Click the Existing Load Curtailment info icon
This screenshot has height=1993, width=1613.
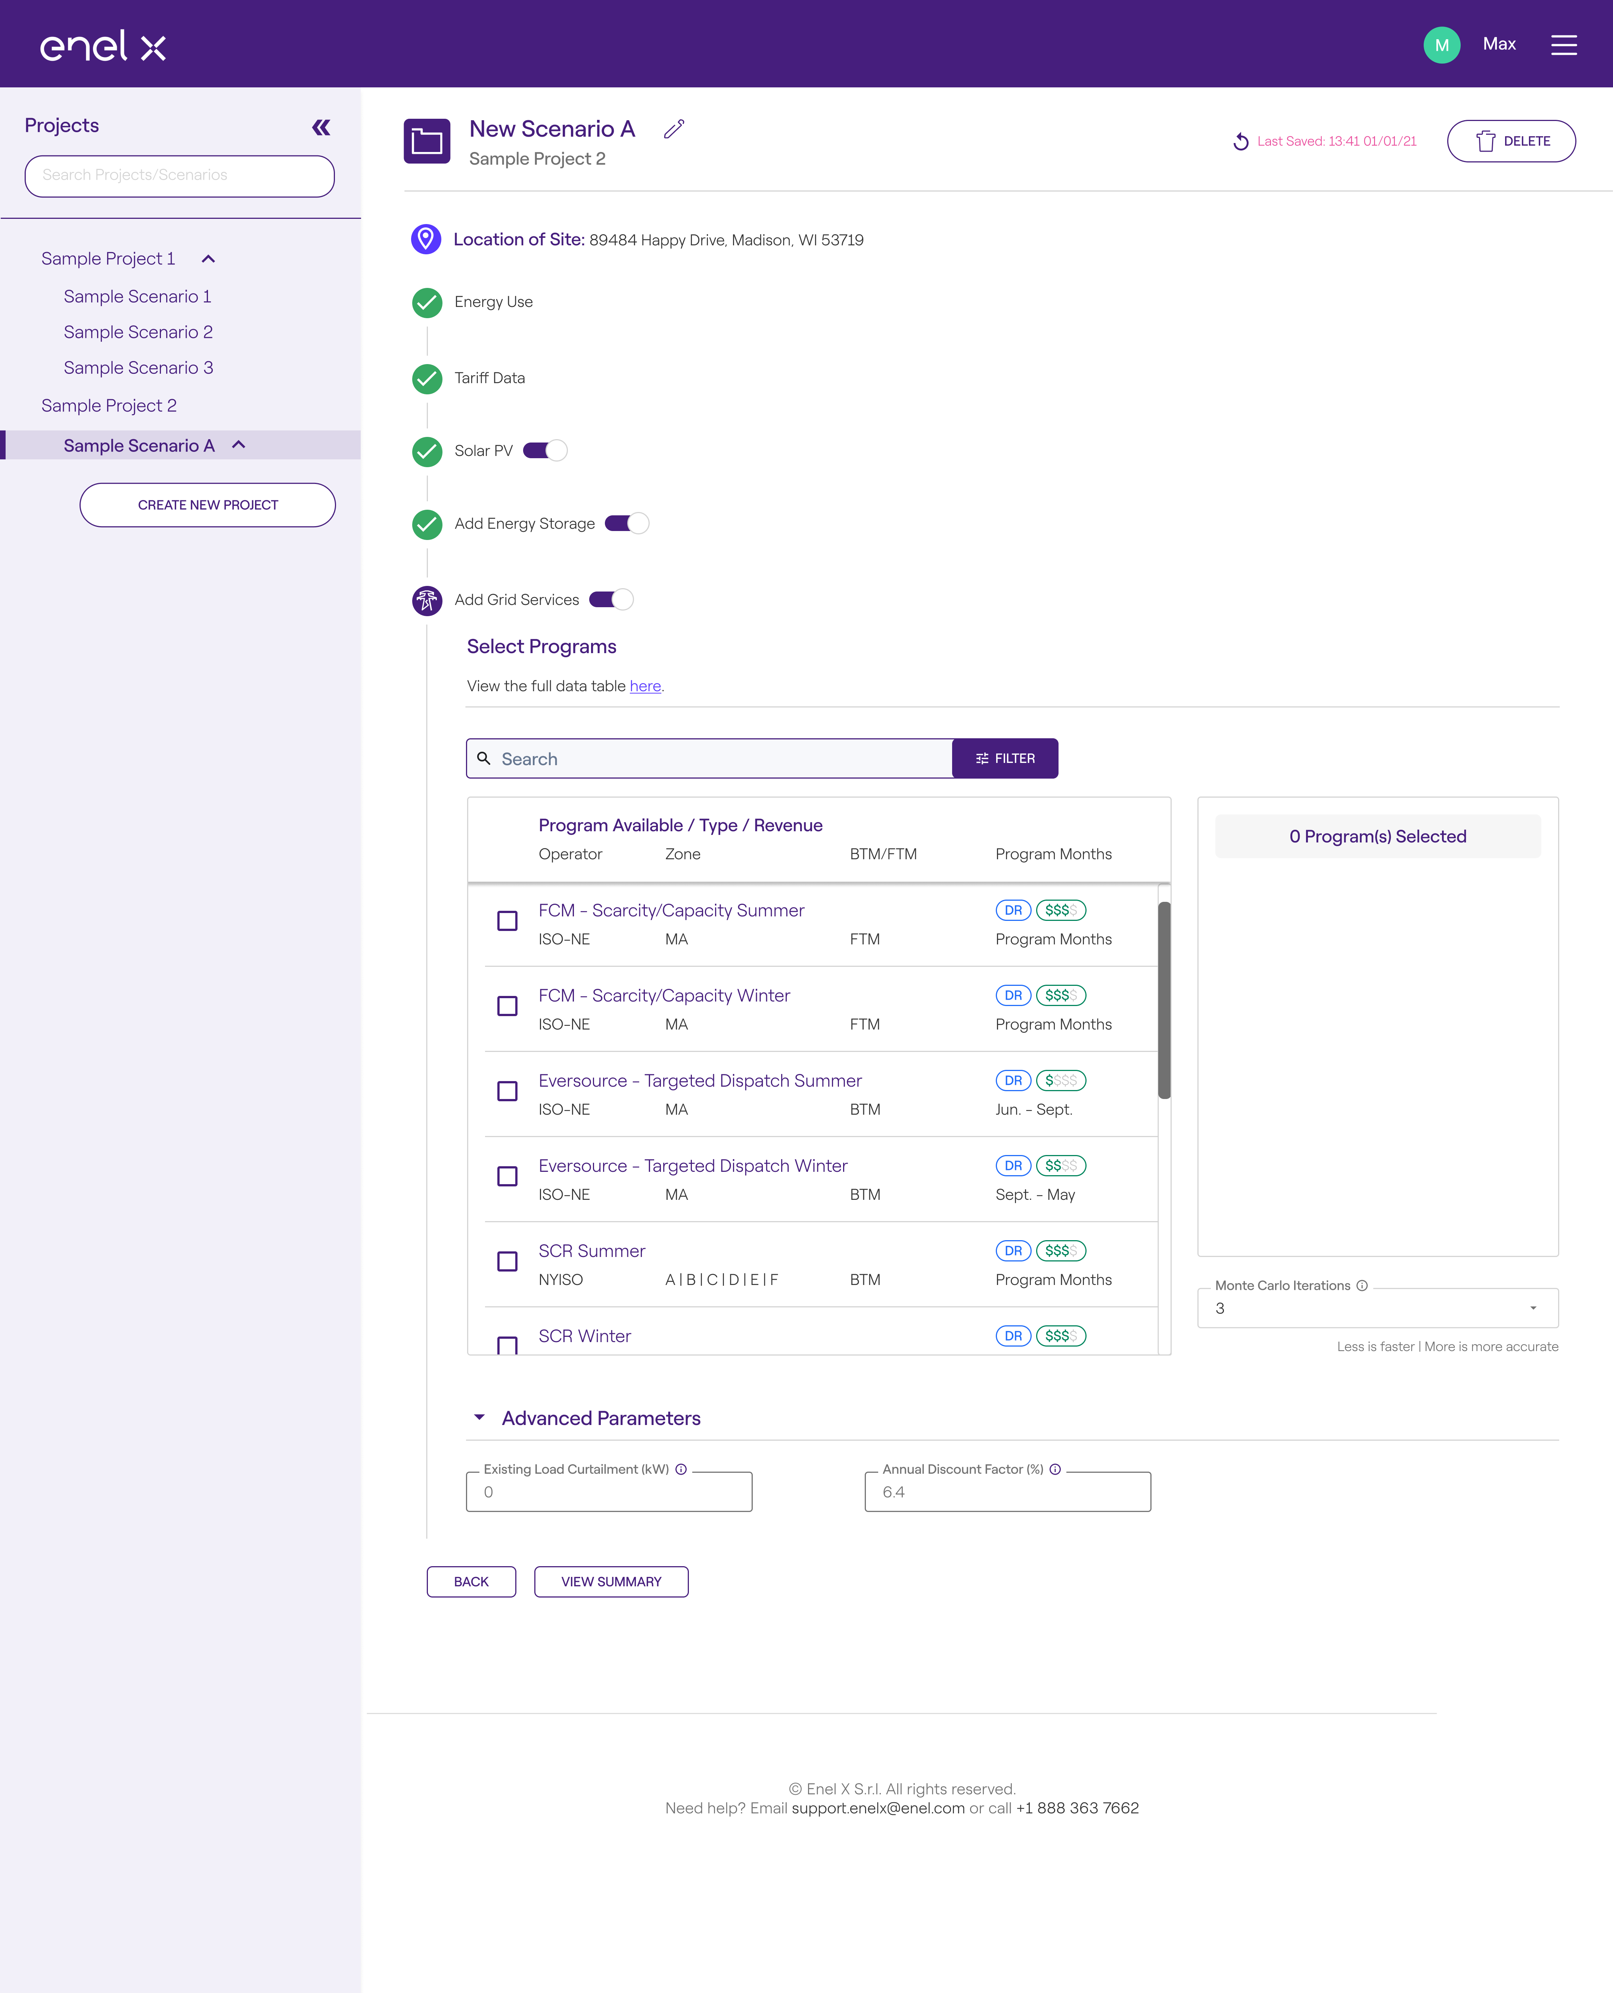681,1469
